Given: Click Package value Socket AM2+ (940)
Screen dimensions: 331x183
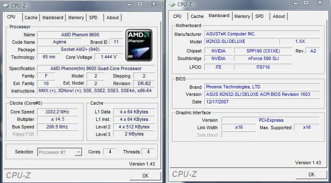Looking at the screenshot, I should coord(80,50).
